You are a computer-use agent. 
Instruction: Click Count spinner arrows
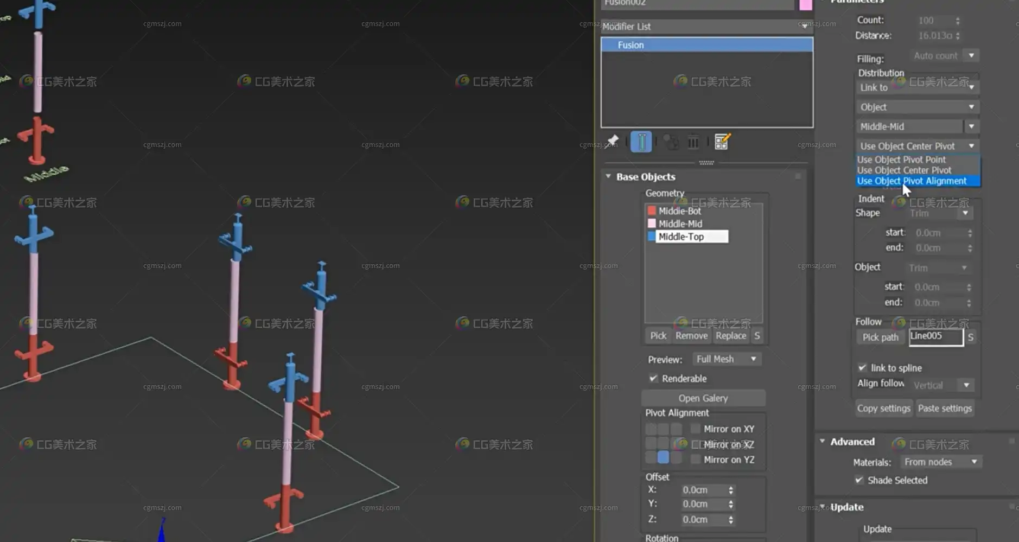coord(958,21)
